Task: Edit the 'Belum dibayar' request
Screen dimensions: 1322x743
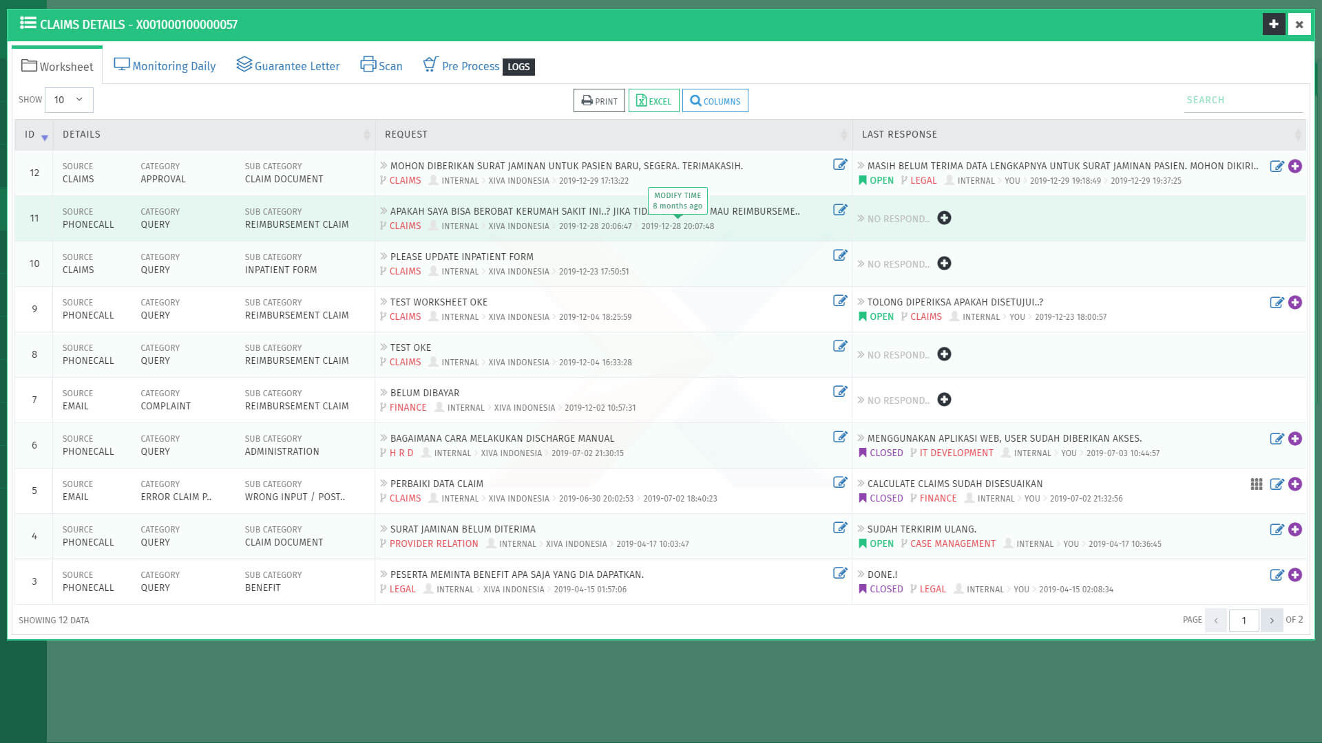Action: 840,391
